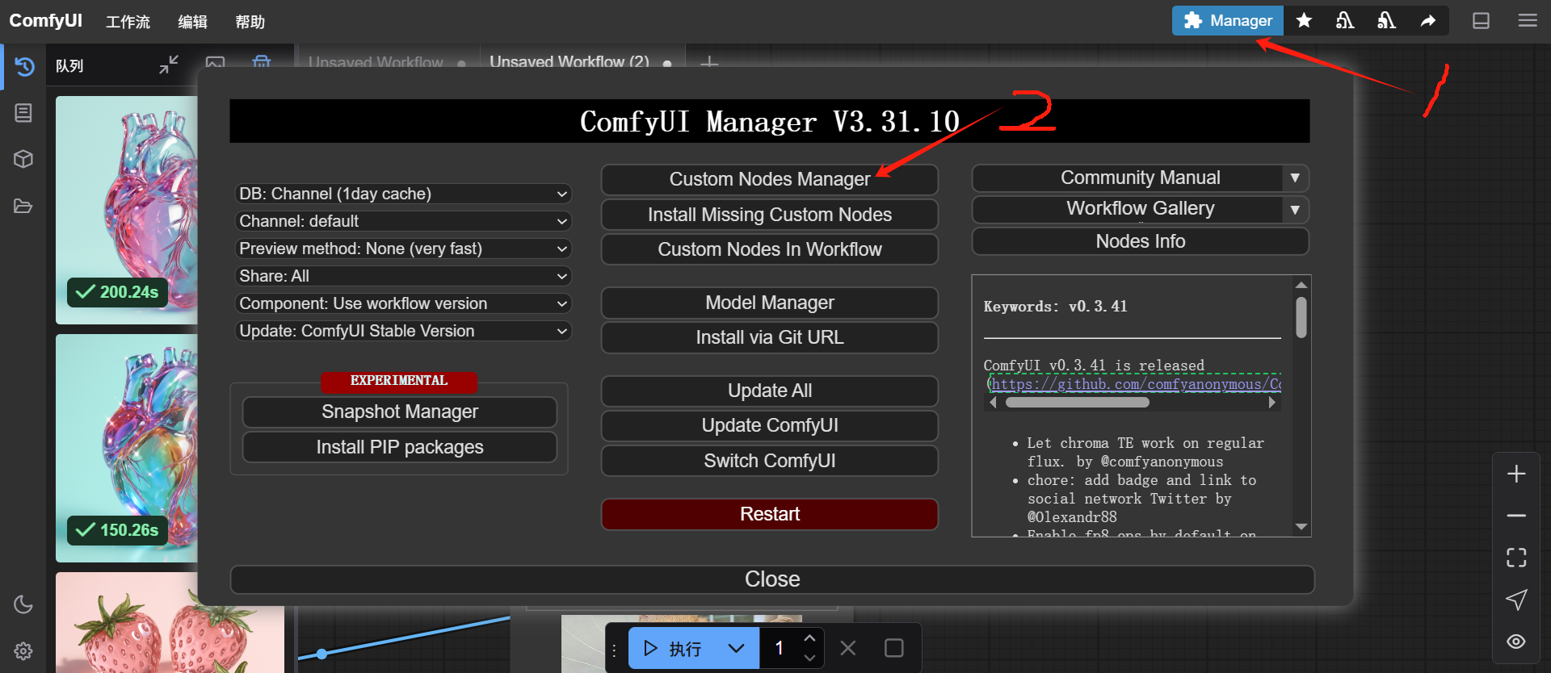
Task: Click the Custom Nodes Manager button
Action: click(769, 179)
